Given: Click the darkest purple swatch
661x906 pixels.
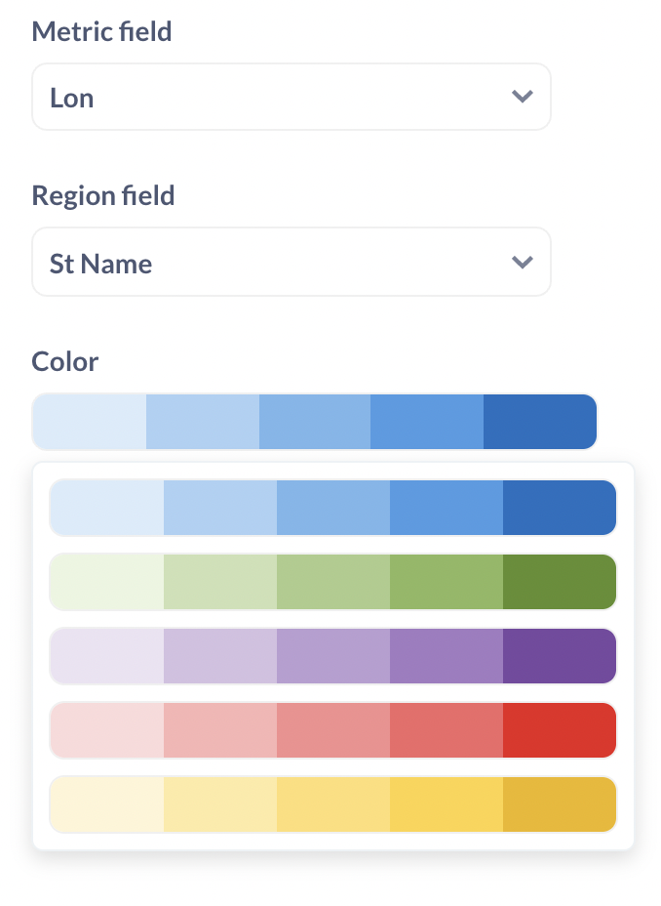Looking at the screenshot, I should pyautogui.click(x=559, y=656).
